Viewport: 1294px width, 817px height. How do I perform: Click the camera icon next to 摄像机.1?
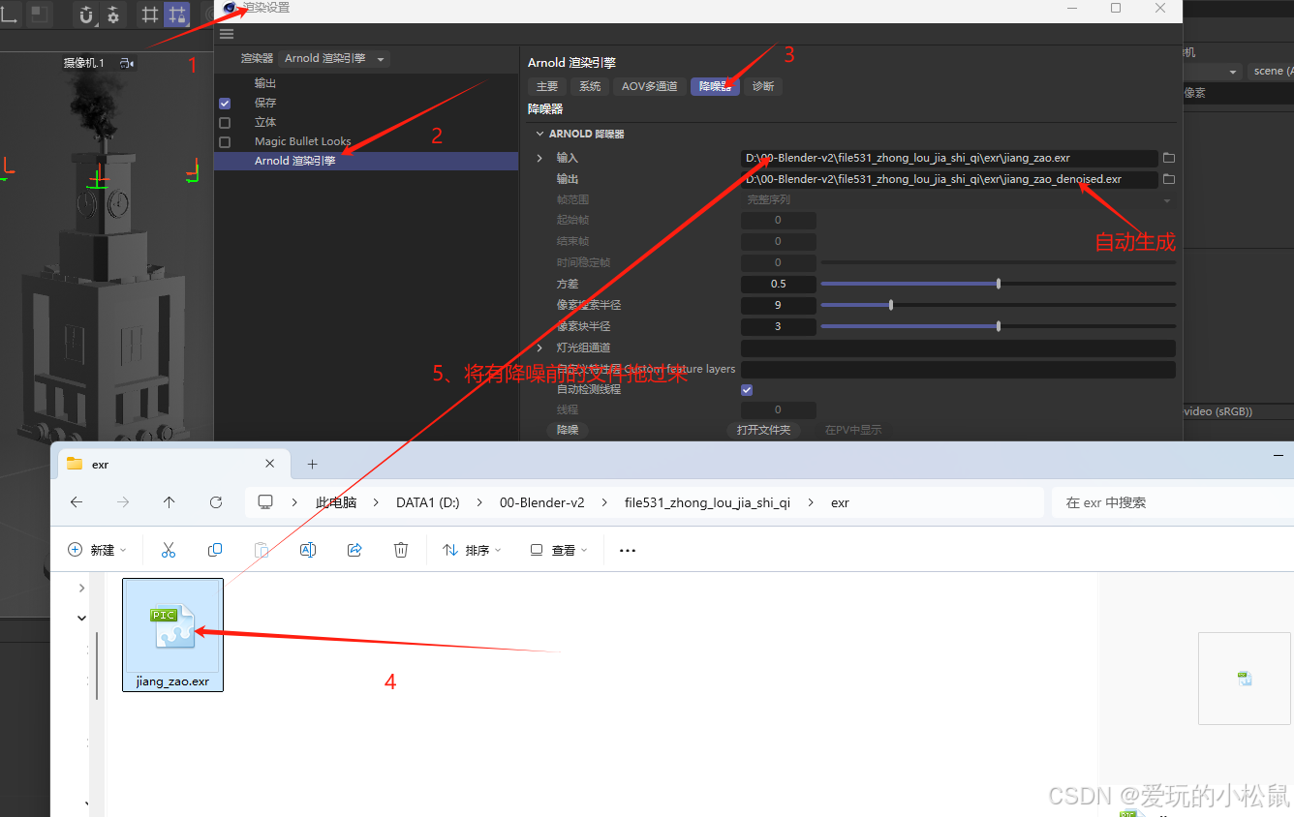tap(127, 63)
